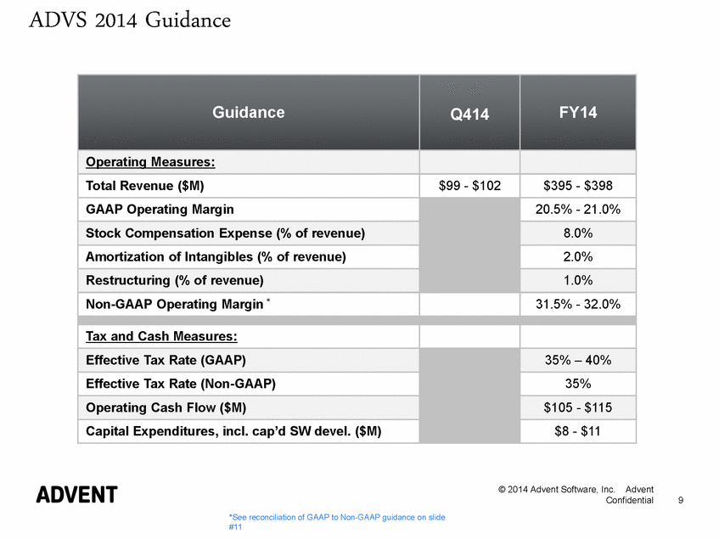The image size is (719, 539).
Task: Select the '$105 - $115' value cell
Action: [578, 407]
